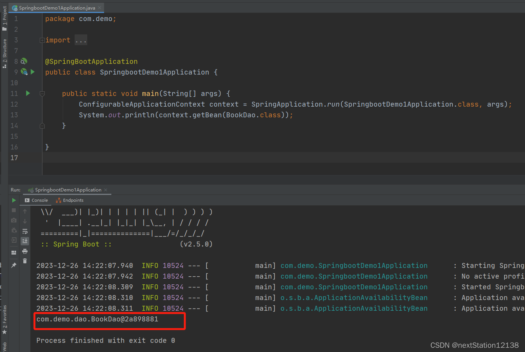Click line number 13 in gutter
Image resolution: width=525 pixels, height=352 pixels.
point(14,115)
